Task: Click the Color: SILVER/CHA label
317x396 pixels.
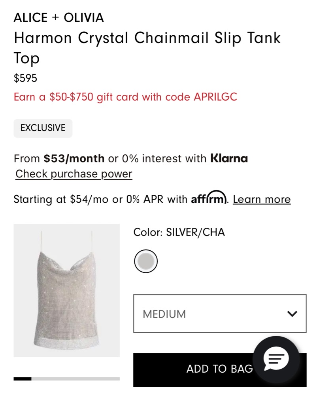Action: pos(179,232)
